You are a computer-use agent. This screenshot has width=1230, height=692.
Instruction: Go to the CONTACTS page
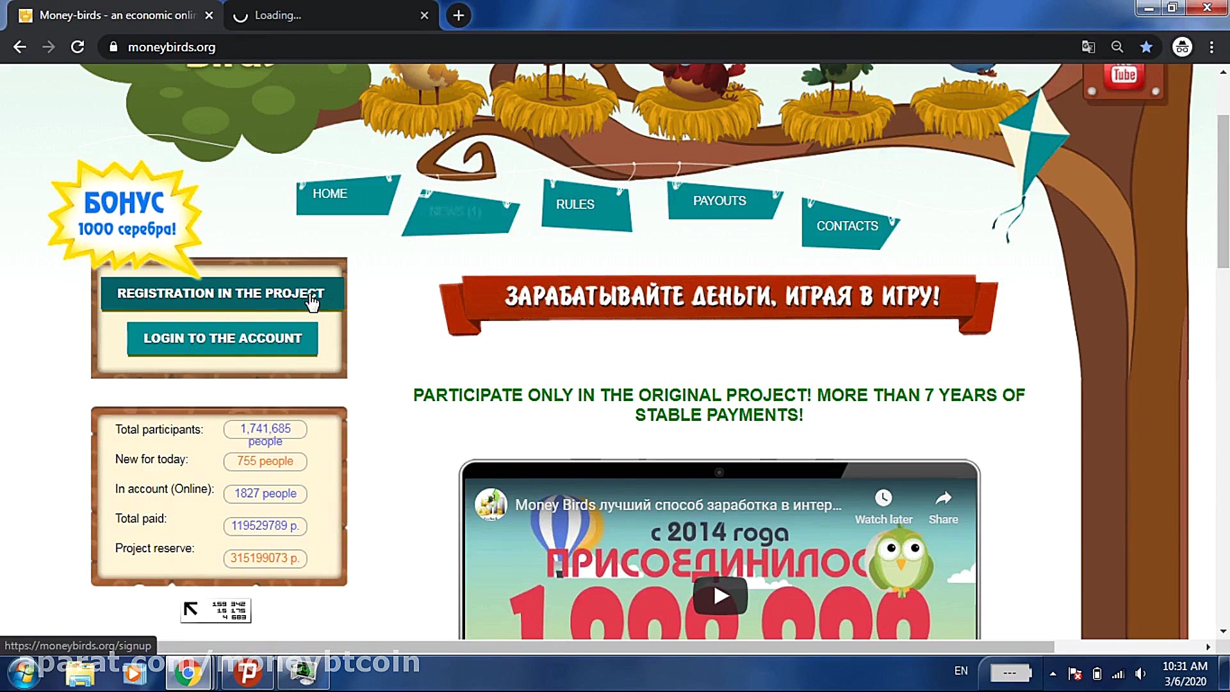(x=847, y=226)
